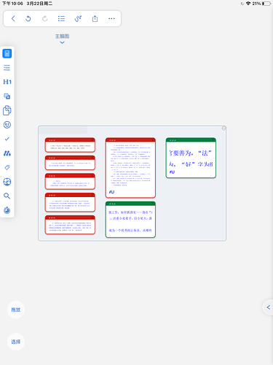
Task: Open the globe/research browser icon
Action: click(x=7, y=182)
